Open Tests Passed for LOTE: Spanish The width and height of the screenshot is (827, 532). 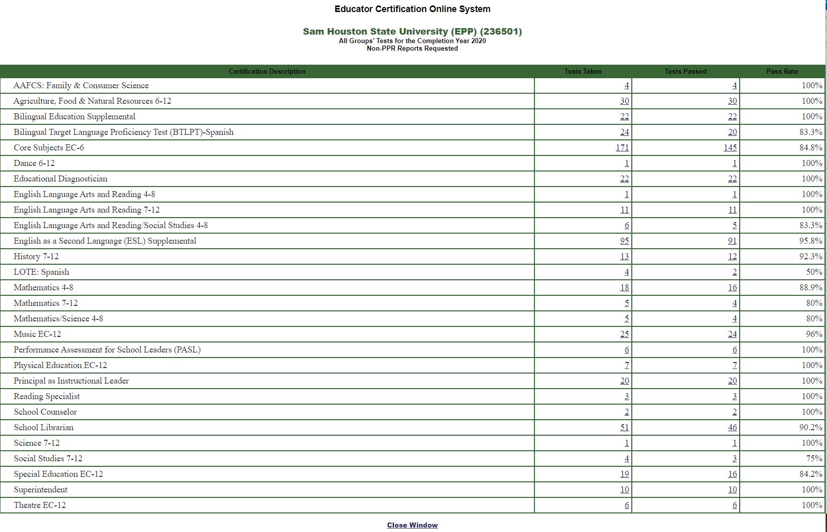[x=735, y=272]
